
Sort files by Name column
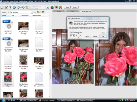tap(6, 16)
